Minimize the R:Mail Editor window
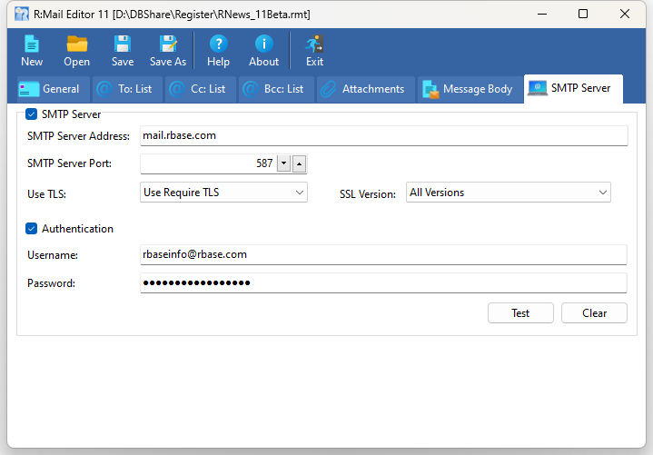This screenshot has height=455, width=653. [x=542, y=15]
